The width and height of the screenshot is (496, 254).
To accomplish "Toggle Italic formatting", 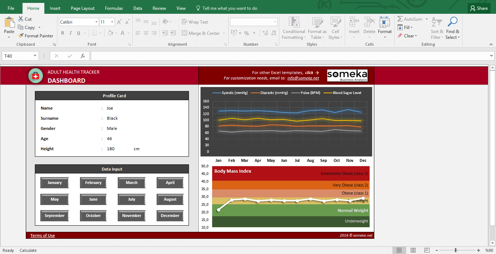I will click(x=70, y=33).
